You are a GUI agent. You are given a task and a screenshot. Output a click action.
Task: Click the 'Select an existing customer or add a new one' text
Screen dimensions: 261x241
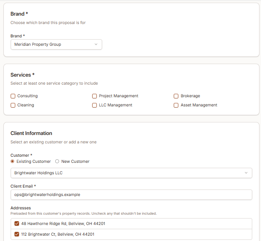click(53, 142)
